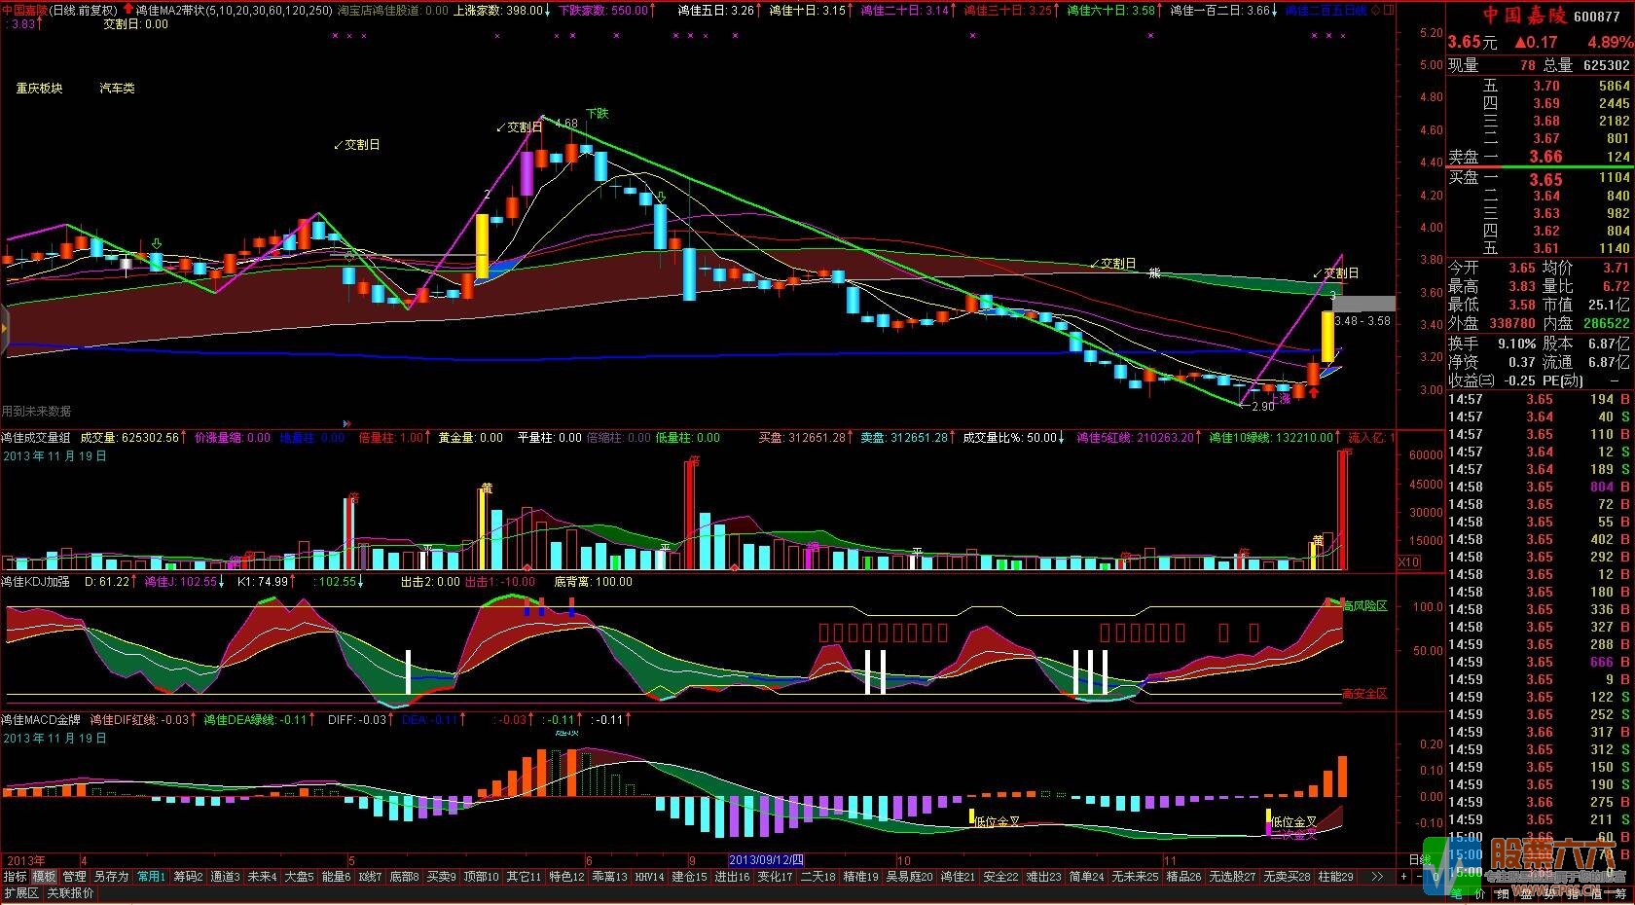This screenshot has width=1635, height=905.
Task: Select the 其它11 template
Action: click(524, 876)
